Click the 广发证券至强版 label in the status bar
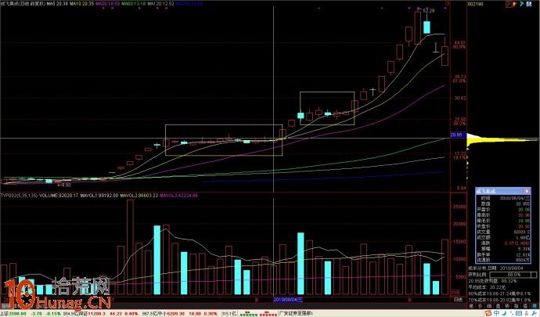Viewport: 540px width, 317px height. pyautogui.click(x=296, y=314)
